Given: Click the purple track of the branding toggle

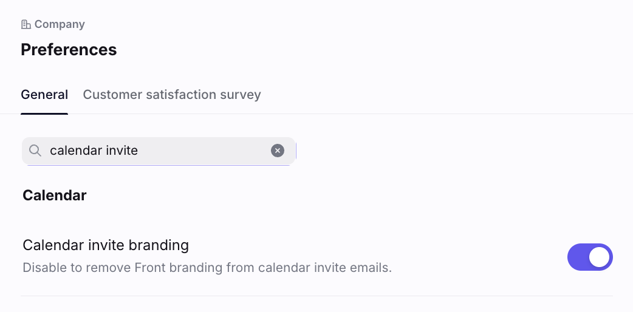Looking at the screenshot, I should click(x=577, y=257).
